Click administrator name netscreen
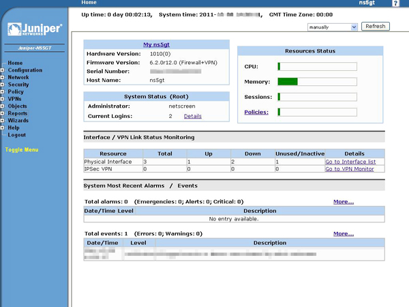Viewport: 409px width, 307px height. coord(182,106)
